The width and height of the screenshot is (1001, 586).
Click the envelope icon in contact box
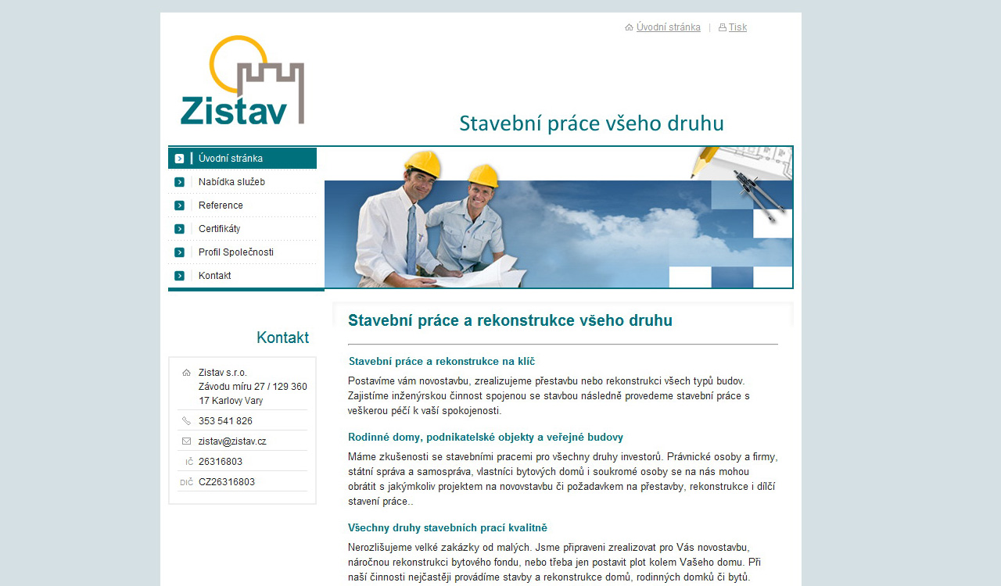pos(186,441)
